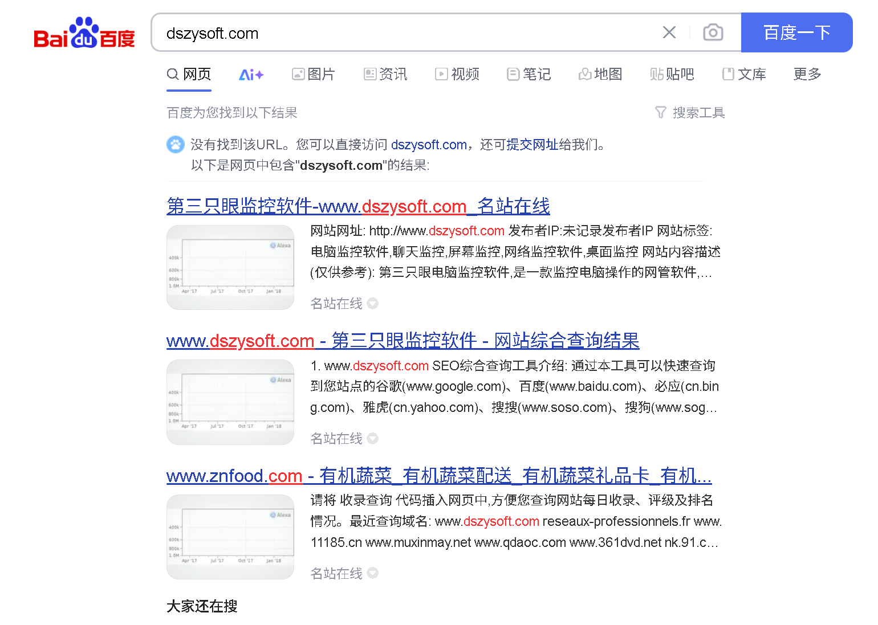
Task: Open the Baidu logo homepage
Action: pos(84,32)
